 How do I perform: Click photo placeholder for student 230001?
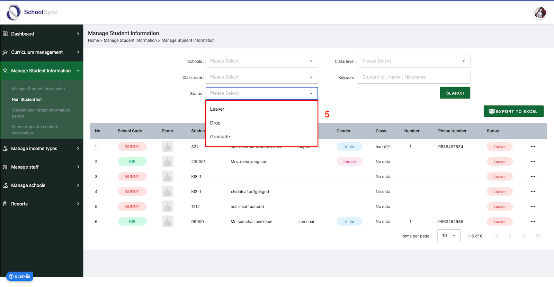(168, 161)
